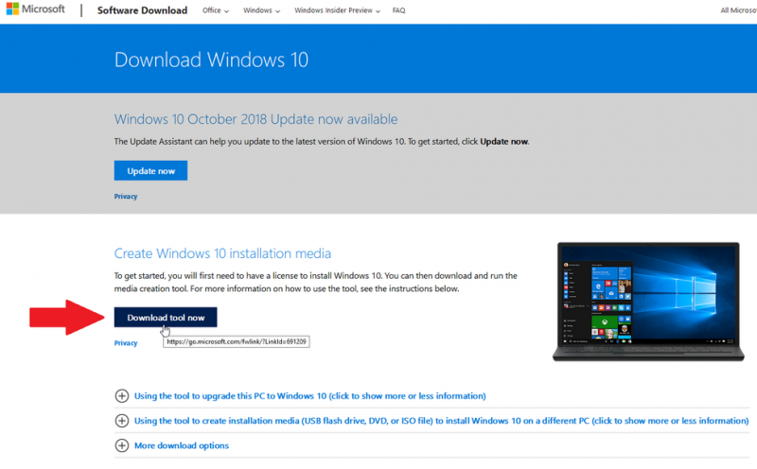Viewport: 757px width, 469px height.
Task: Open 'Using the tool to upgrade this PC' link
Action: point(310,396)
